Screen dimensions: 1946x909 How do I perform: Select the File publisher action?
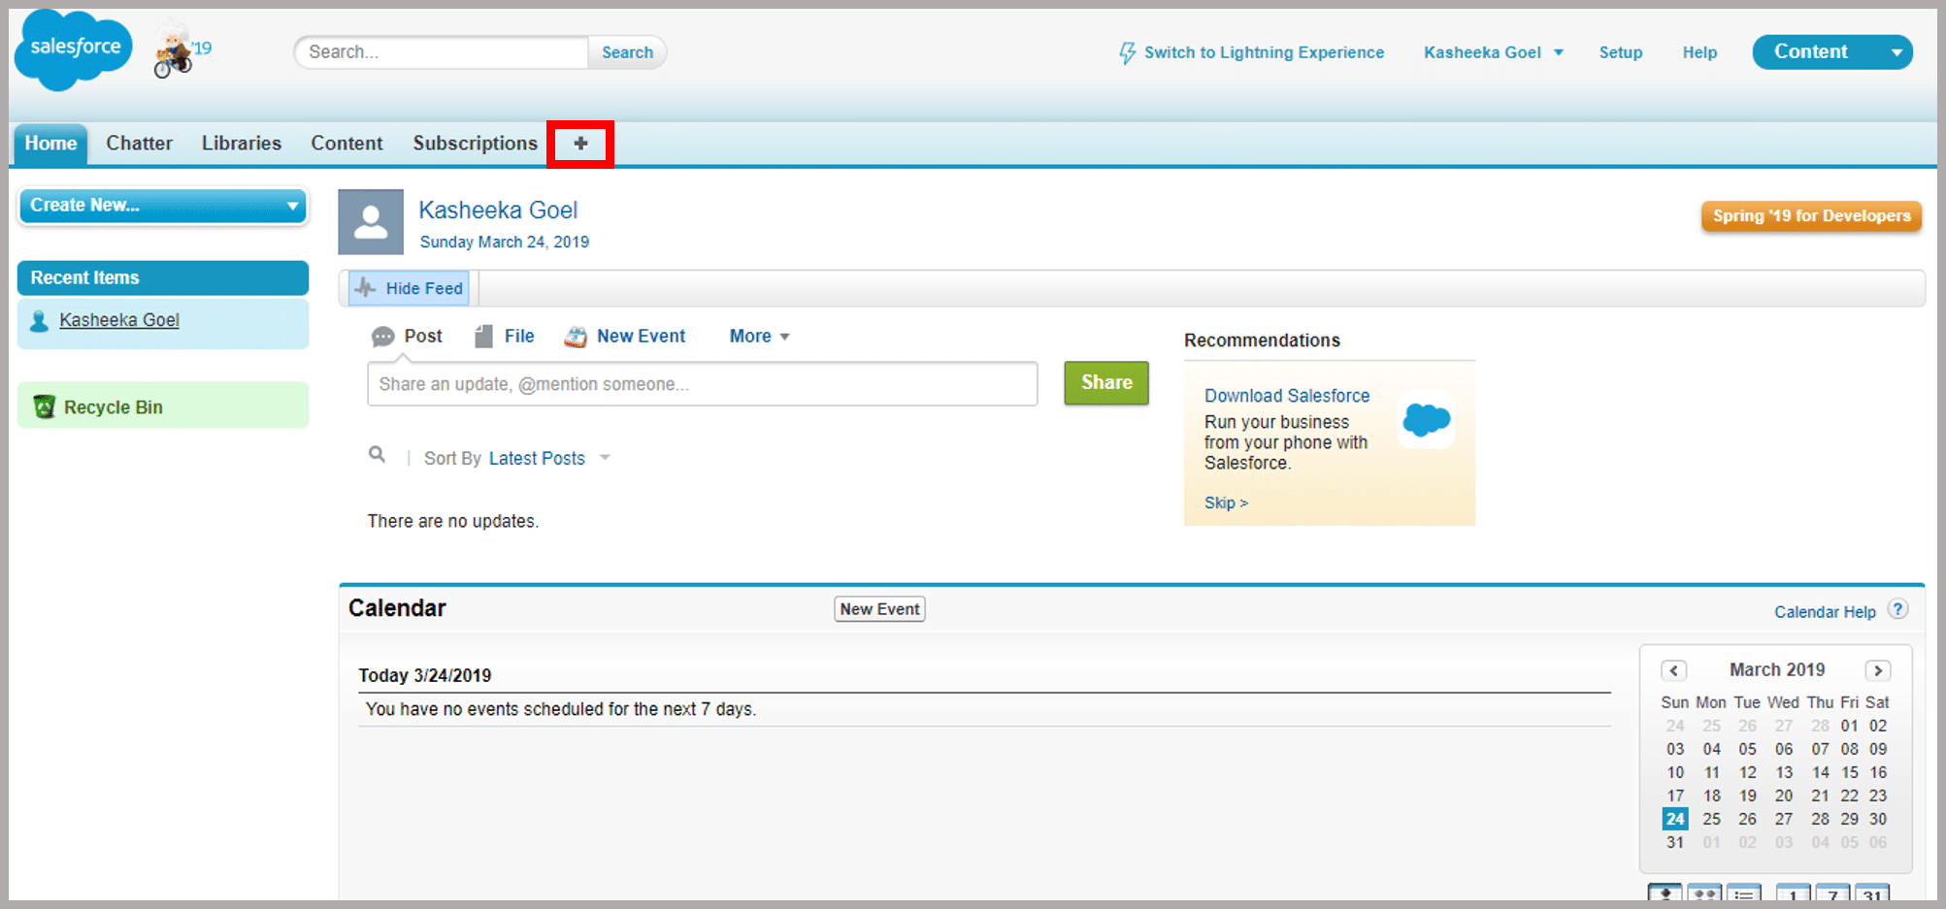pyautogui.click(x=504, y=337)
